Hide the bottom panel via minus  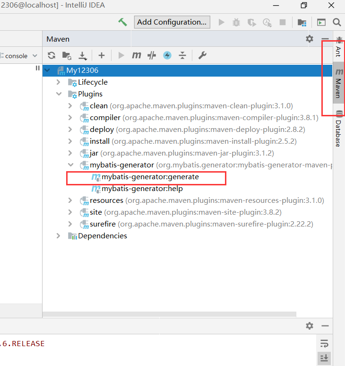tap(325, 326)
